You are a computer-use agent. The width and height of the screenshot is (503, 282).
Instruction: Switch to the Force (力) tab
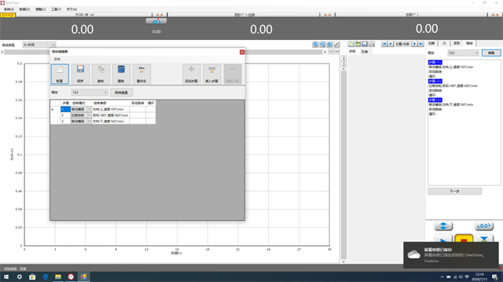(444, 43)
